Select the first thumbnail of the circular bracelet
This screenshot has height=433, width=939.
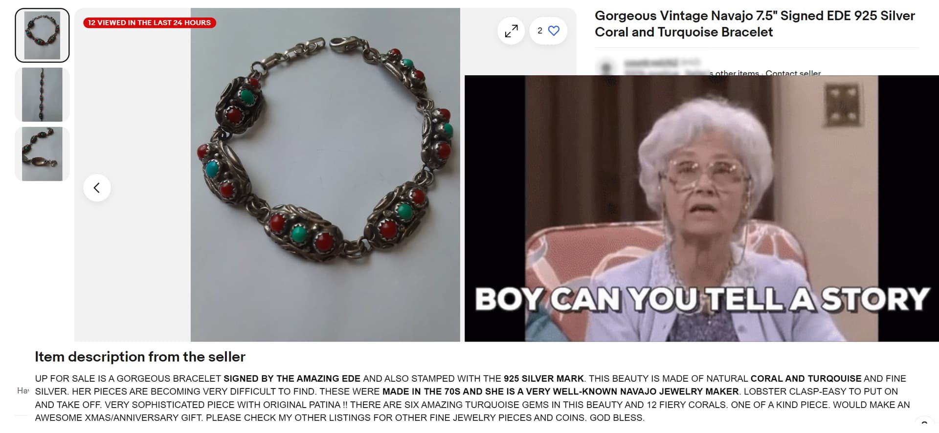pos(42,35)
